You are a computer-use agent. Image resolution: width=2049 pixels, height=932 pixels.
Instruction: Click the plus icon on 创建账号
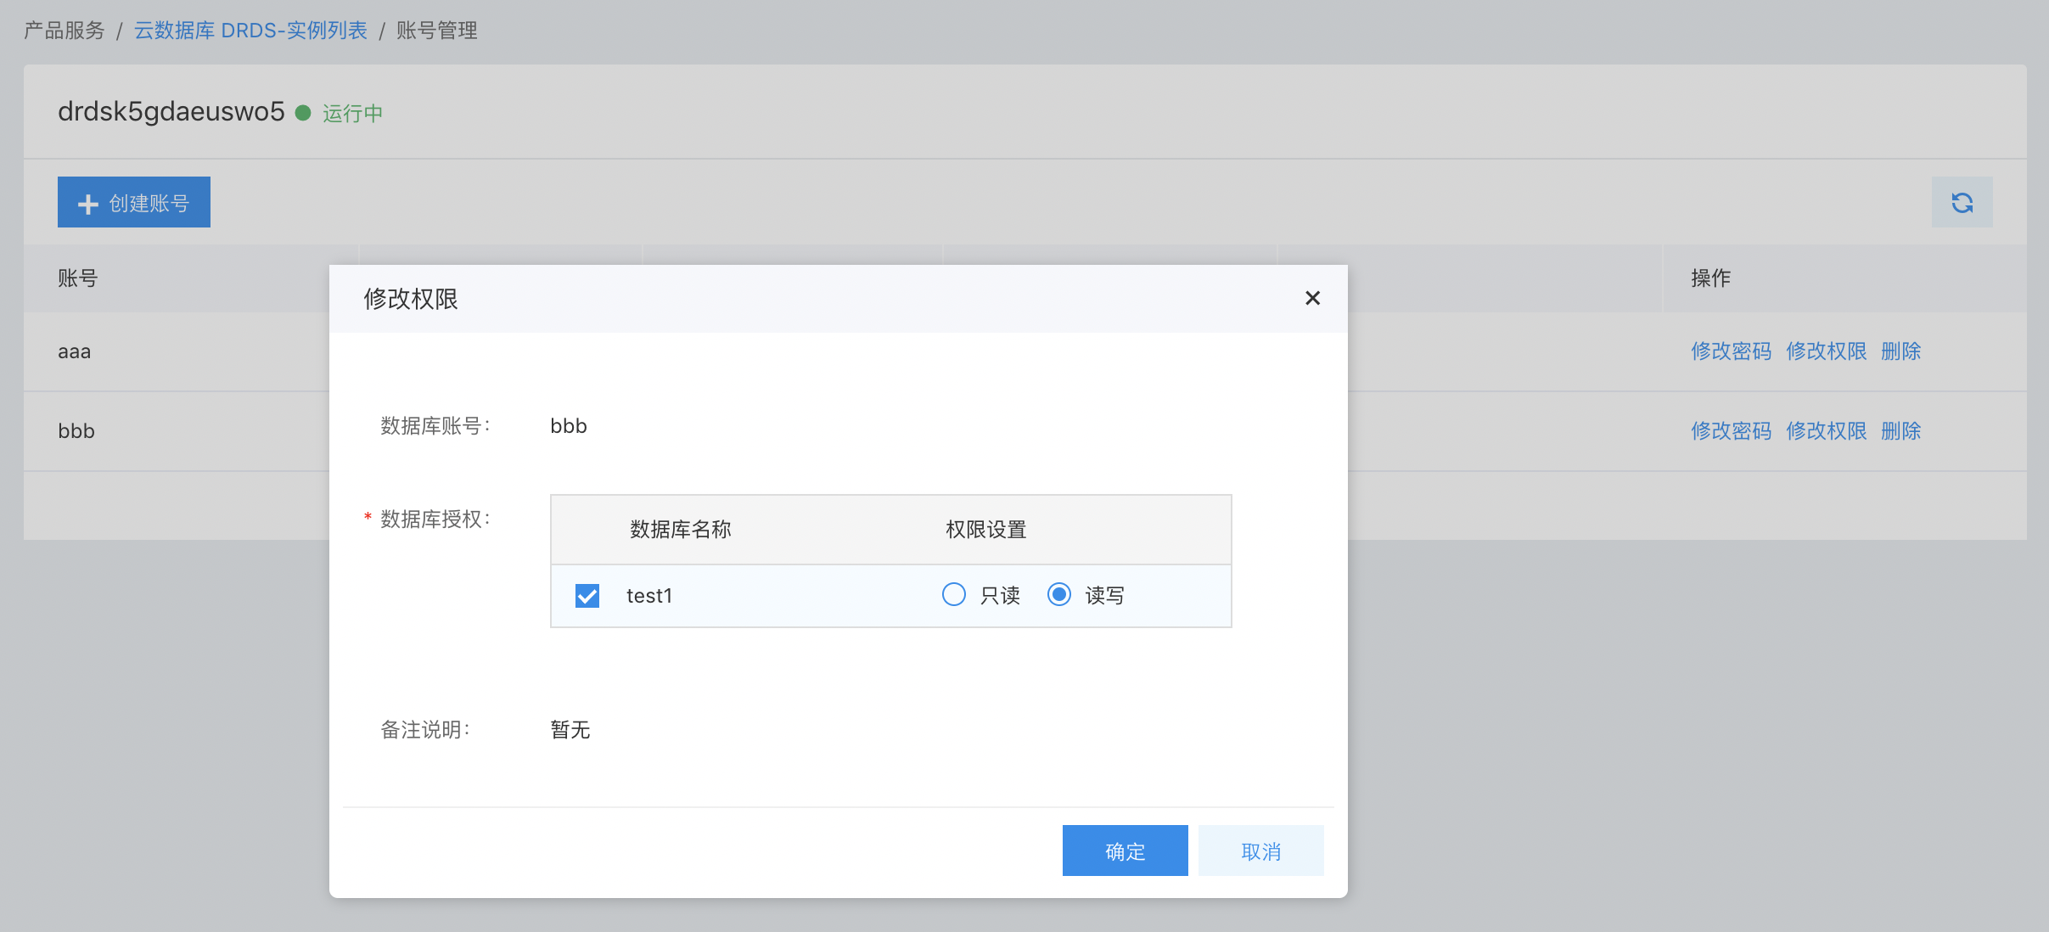[x=88, y=204]
